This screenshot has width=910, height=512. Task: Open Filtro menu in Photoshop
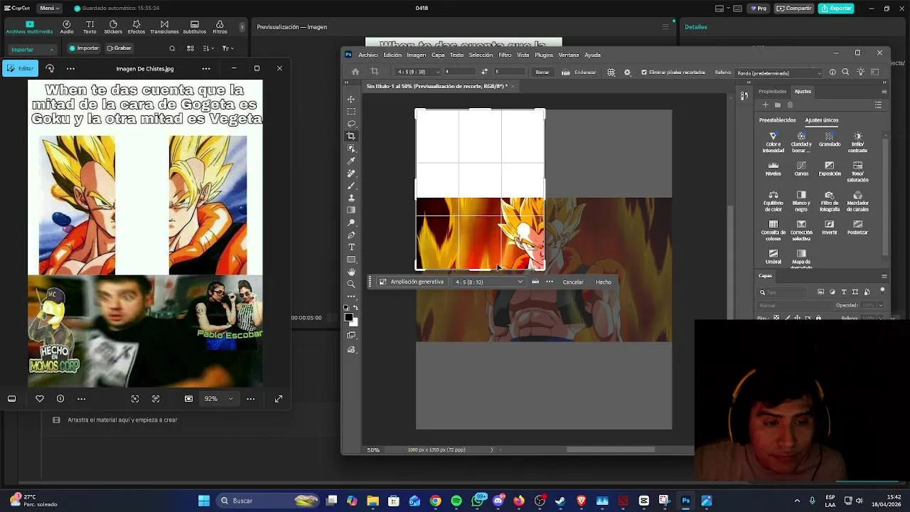click(505, 55)
